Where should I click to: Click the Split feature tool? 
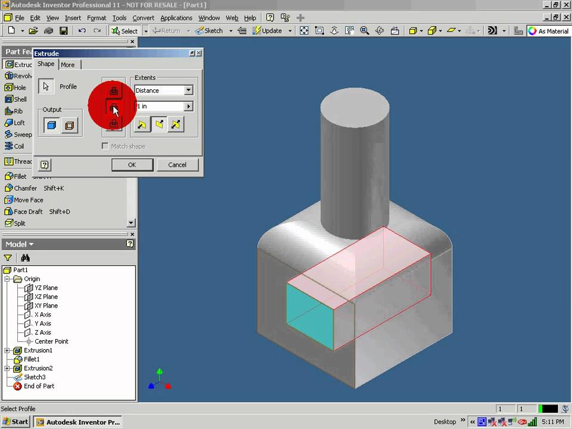tap(19, 223)
